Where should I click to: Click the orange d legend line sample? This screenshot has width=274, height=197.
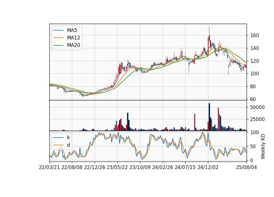(58, 145)
